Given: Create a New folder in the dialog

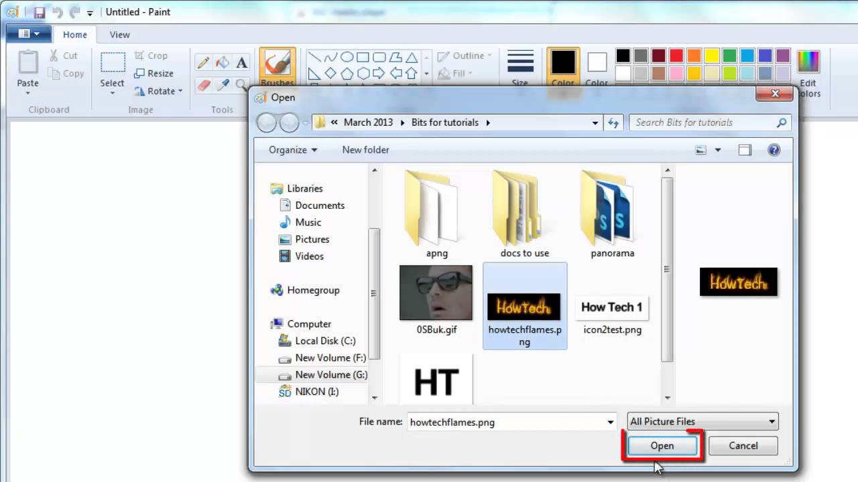Looking at the screenshot, I should [x=365, y=150].
